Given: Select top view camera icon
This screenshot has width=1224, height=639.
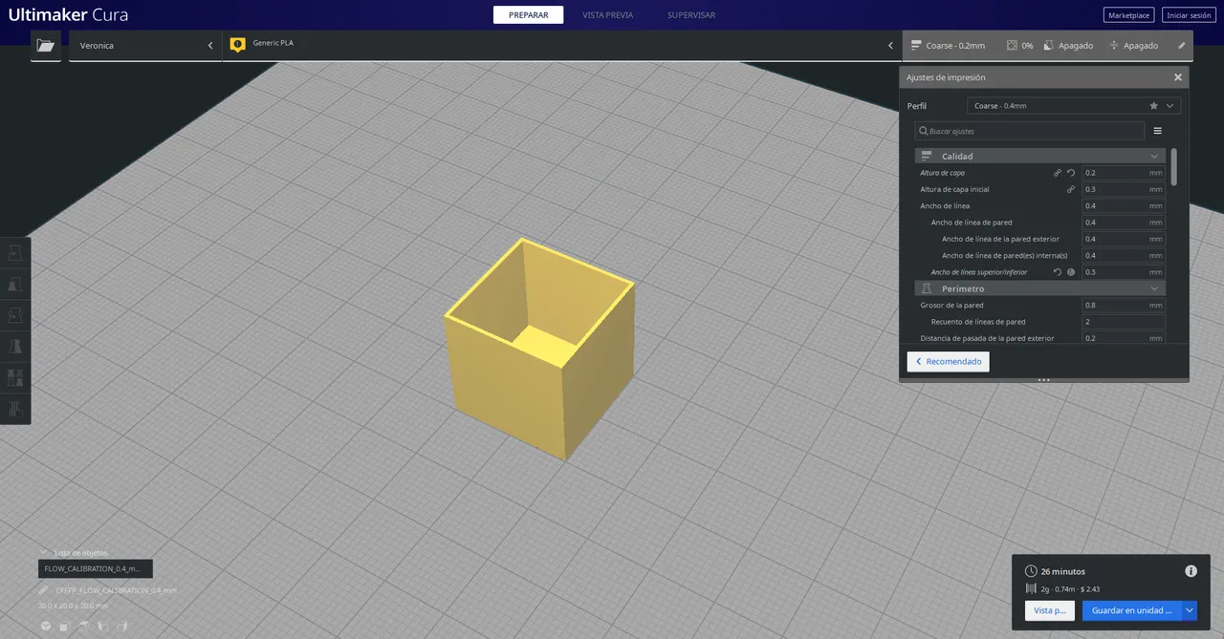Looking at the screenshot, I should coord(83,627).
